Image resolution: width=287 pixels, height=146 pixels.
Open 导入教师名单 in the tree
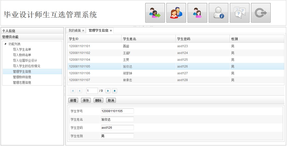[22, 55]
